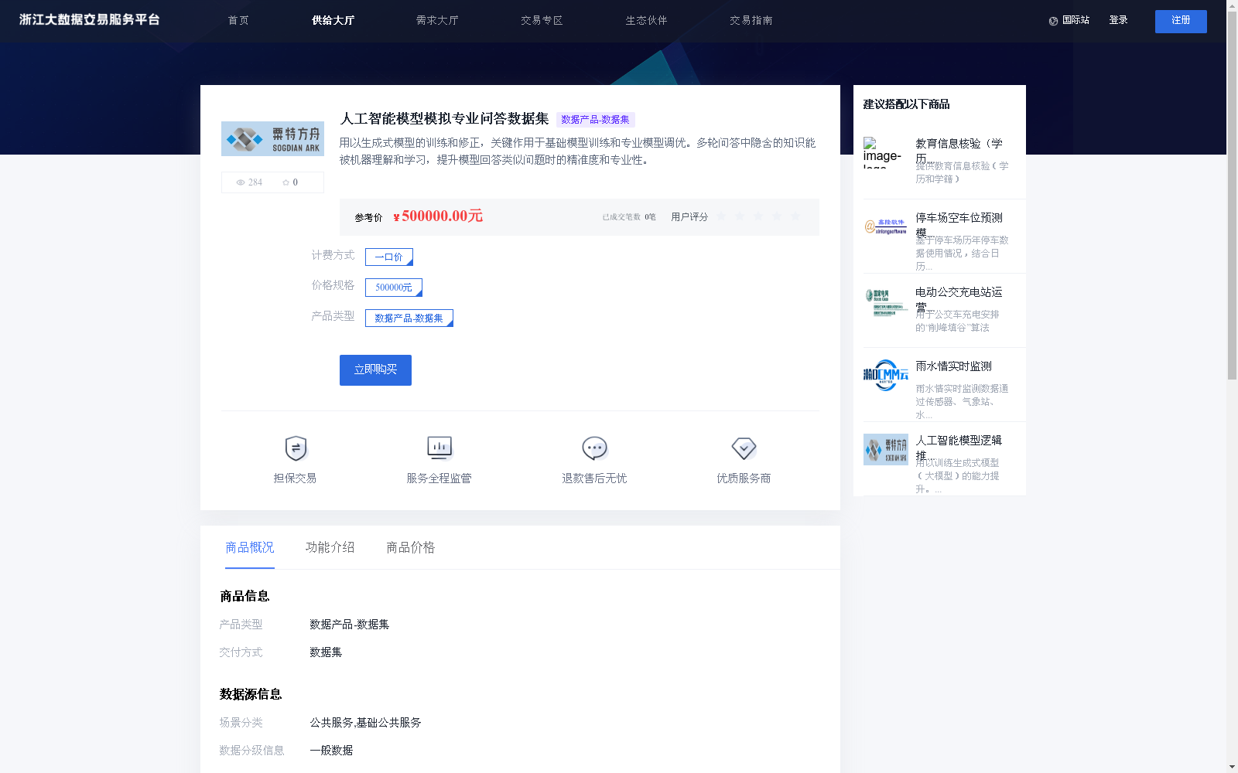Click the 服务全程监管 monitor icon
Image resolution: width=1238 pixels, height=773 pixels.
pyautogui.click(x=439, y=448)
